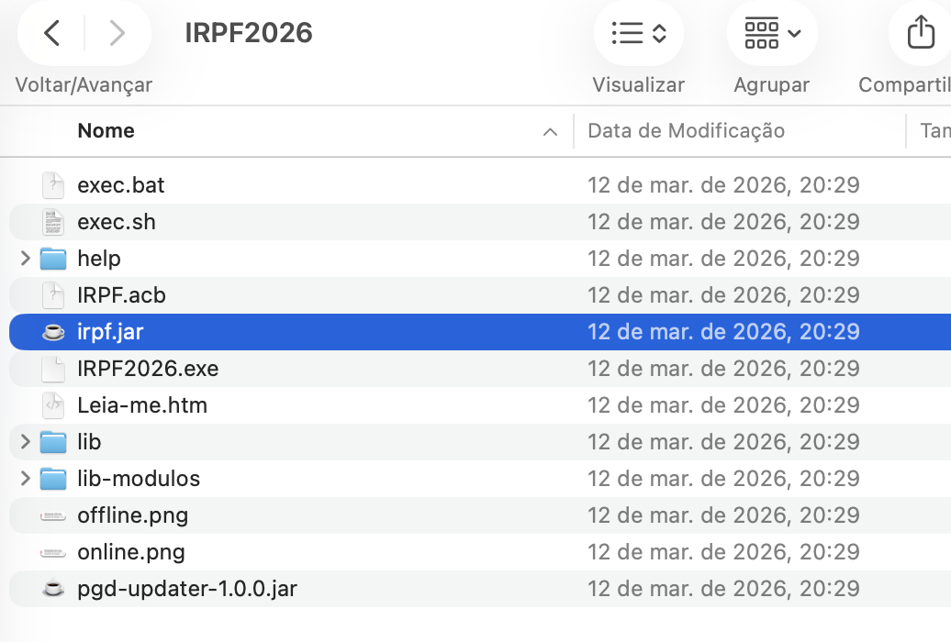Select the help folder name

coord(99,259)
